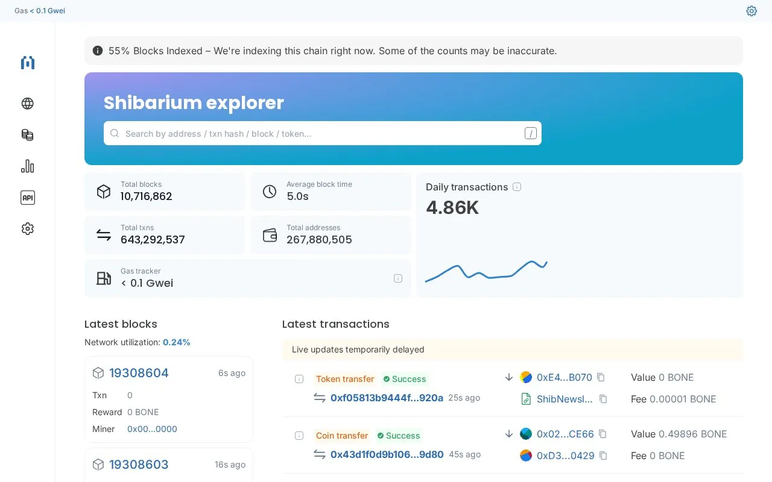Click the Total txns value 643,292,537
This screenshot has height=482, width=772.
[x=153, y=240]
